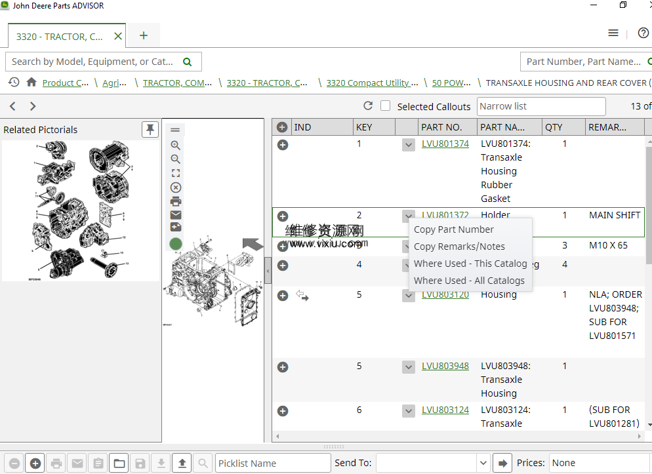
Task: Sort by the PART NO. column header
Action: (447, 127)
